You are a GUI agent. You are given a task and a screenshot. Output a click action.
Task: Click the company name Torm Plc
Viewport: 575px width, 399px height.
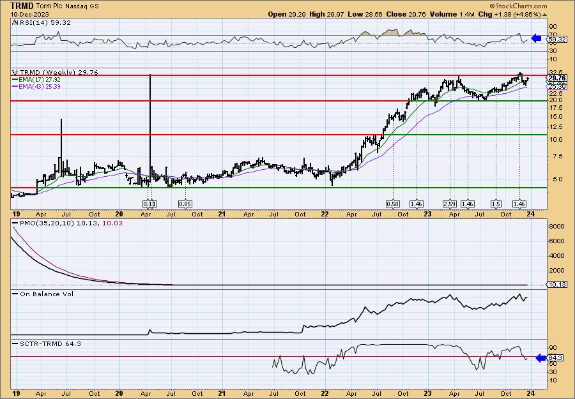point(50,6)
